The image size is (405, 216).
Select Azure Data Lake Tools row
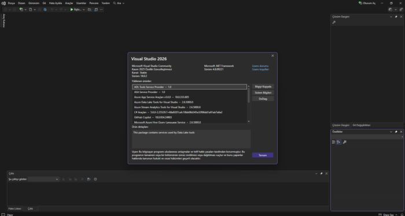tap(190, 102)
